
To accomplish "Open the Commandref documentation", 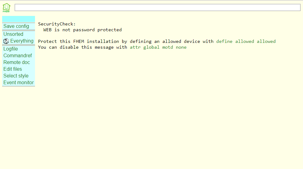I will (17, 55).
